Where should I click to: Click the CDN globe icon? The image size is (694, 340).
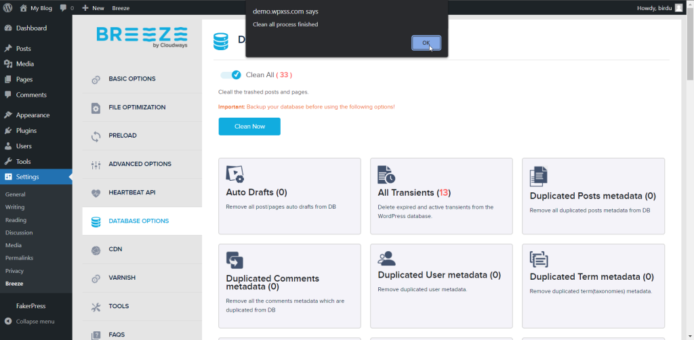click(96, 251)
